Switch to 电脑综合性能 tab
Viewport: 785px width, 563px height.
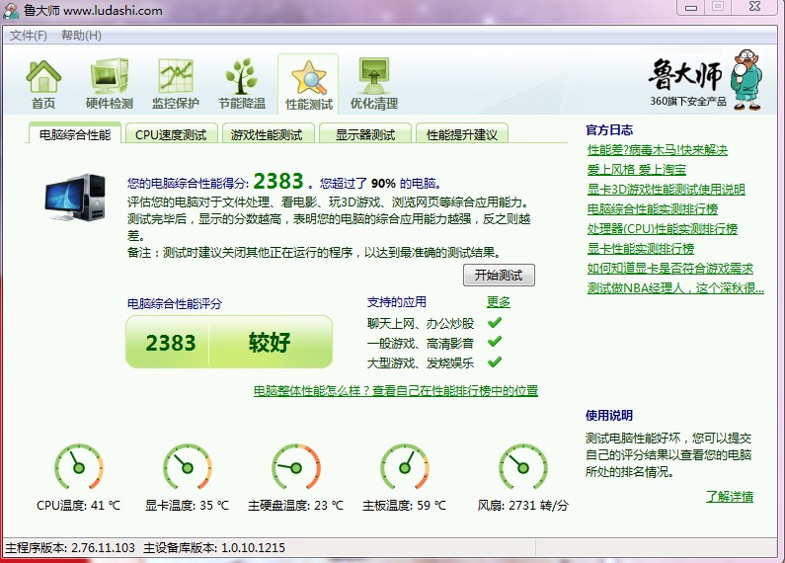pyautogui.click(x=75, y=134)
